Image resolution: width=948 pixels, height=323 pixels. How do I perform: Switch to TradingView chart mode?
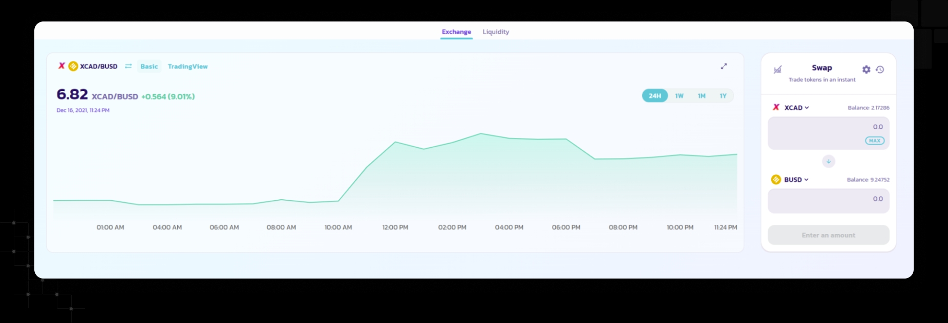click(x=187, y=66)
